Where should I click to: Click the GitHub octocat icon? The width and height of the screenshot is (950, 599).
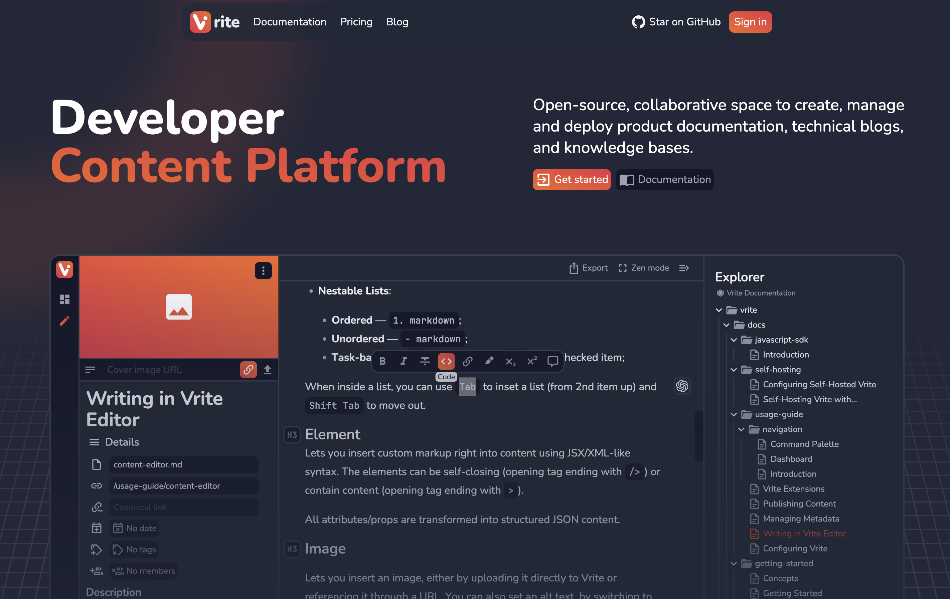point(638,22)
